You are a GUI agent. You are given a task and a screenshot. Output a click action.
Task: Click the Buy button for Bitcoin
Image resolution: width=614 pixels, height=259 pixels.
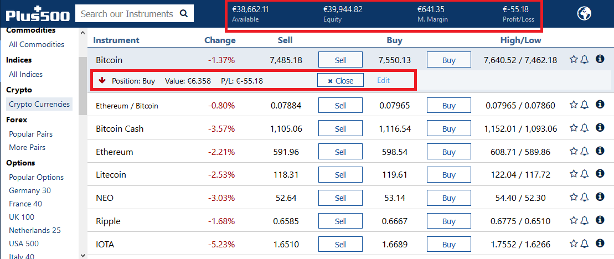(449, 60)
